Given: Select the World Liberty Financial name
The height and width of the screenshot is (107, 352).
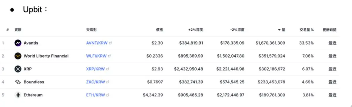Looking at the screenshot, I should tap(46, 56).
